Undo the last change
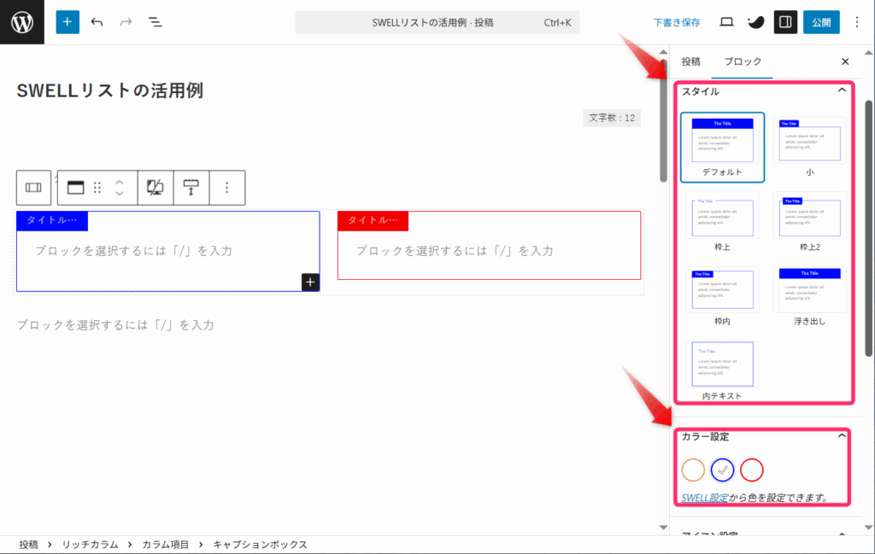 pos(97,22)
